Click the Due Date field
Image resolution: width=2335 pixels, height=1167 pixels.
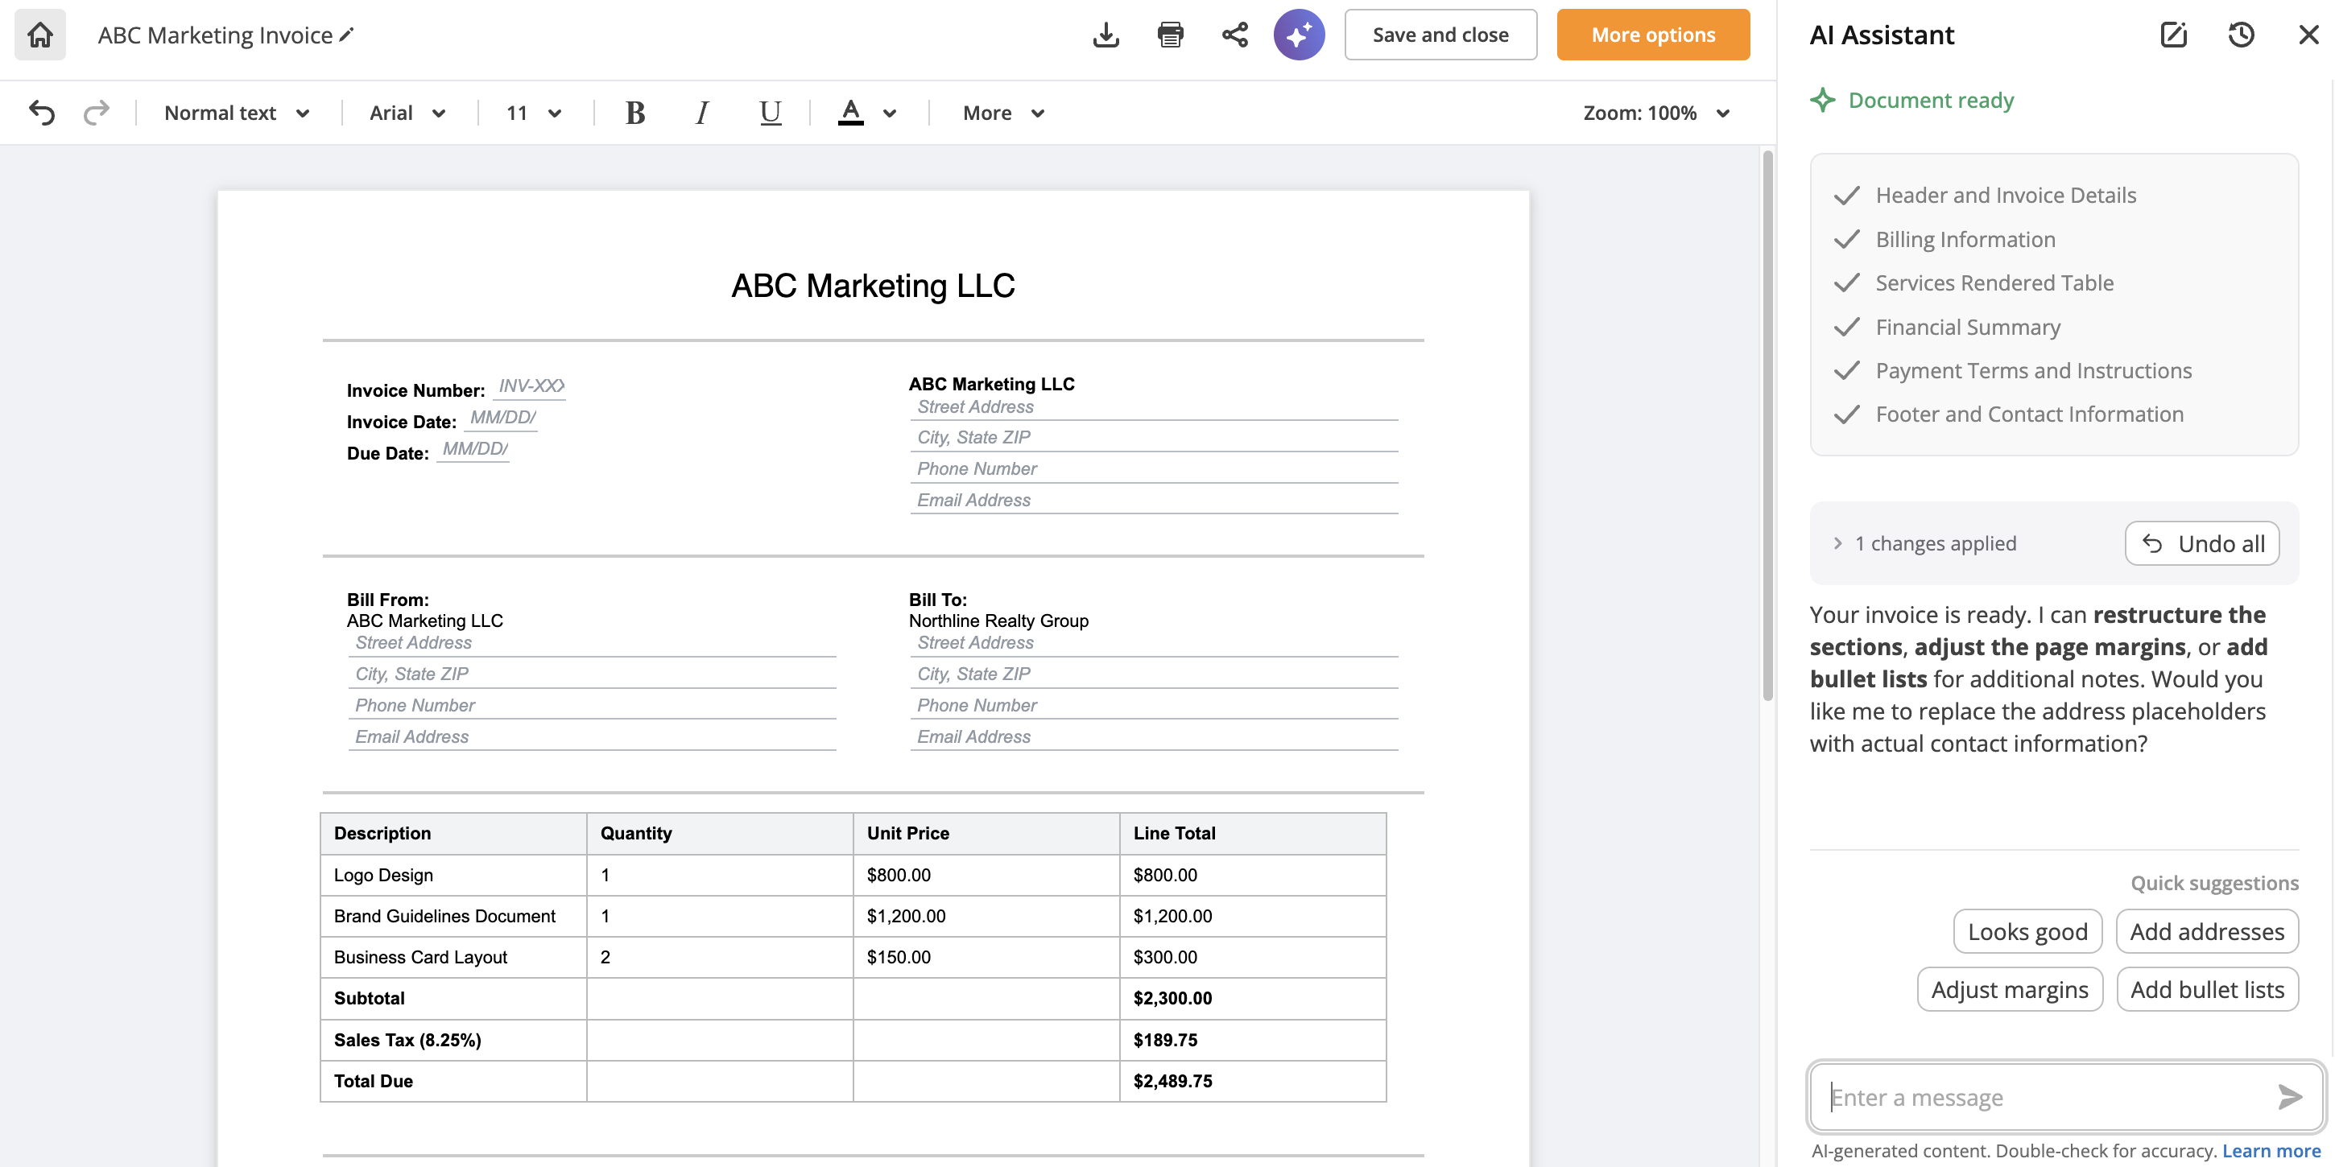[473, 451]
